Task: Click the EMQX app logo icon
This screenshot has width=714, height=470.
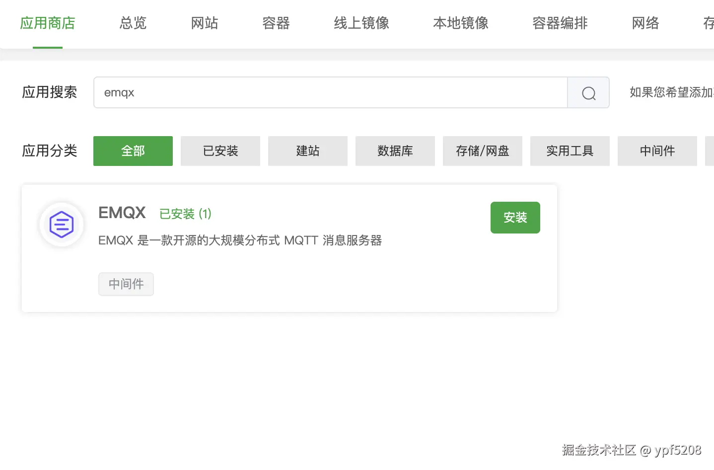Action: pyautogui.click(x=62, y=225)
